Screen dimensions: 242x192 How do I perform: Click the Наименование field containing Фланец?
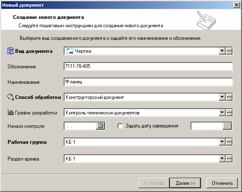pyautogui.click(x=148, y=82)
